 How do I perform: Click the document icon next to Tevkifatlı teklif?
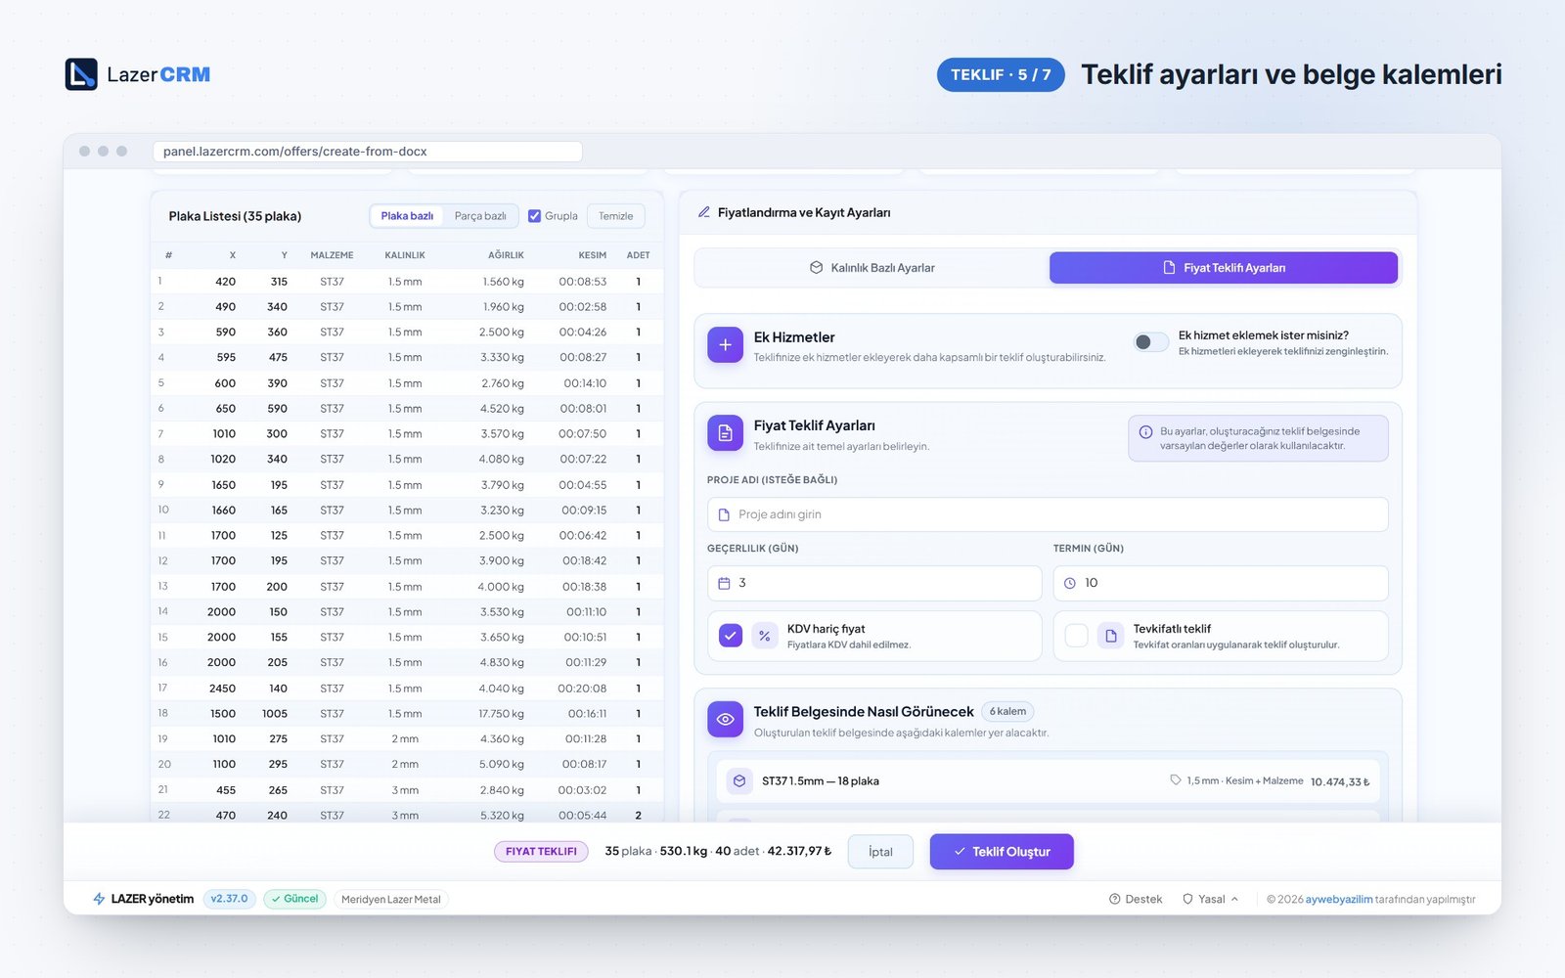[x=1110, y=636]
